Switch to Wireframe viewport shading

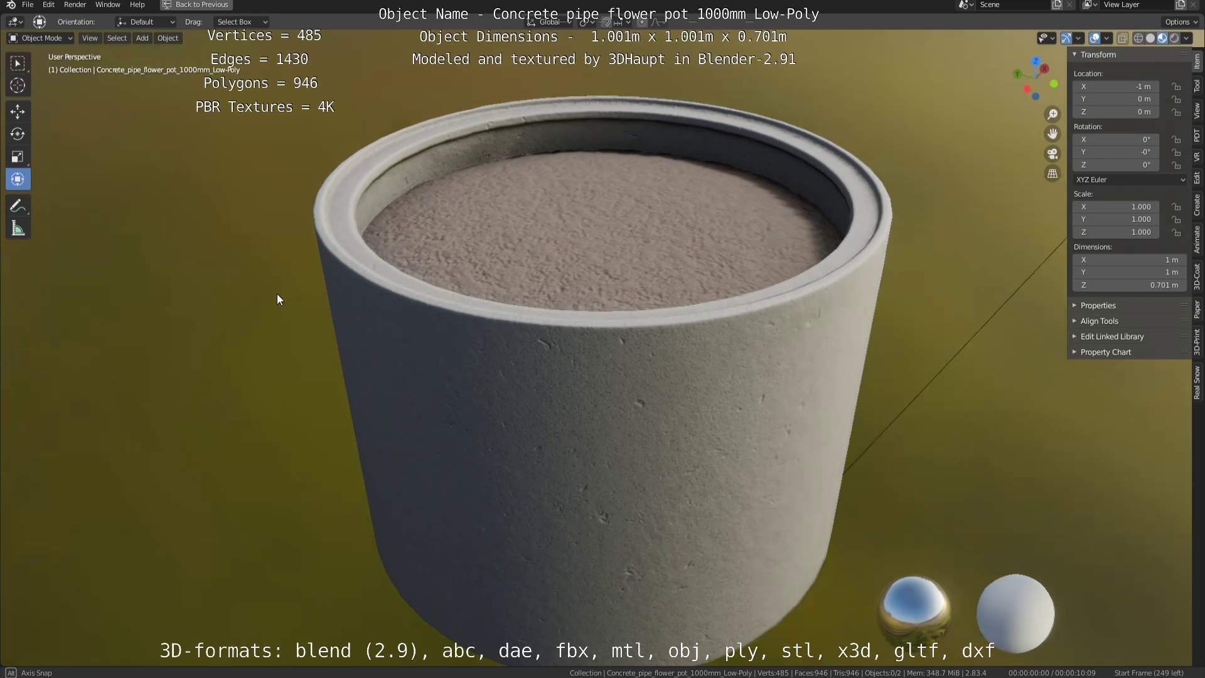[1138, 38]
